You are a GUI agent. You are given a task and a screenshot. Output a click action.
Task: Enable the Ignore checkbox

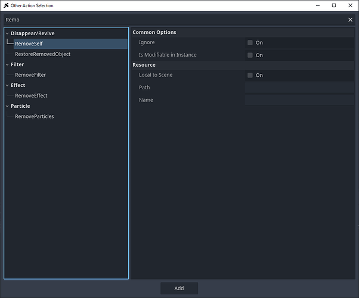(x=250, y=43)
